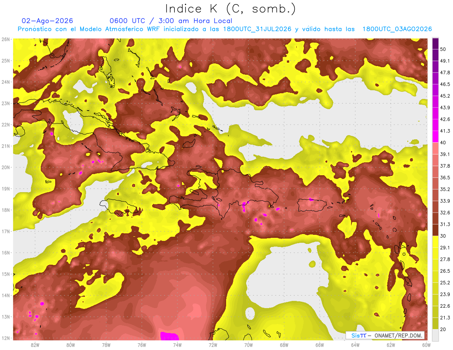Click the 45.2 value on the color scale

click(x=445, y=96)
